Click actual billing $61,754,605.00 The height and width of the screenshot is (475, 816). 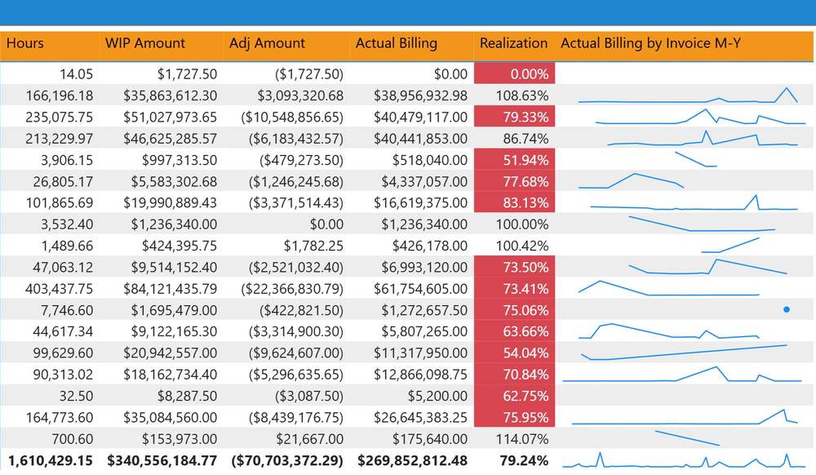tap(420, 289)
